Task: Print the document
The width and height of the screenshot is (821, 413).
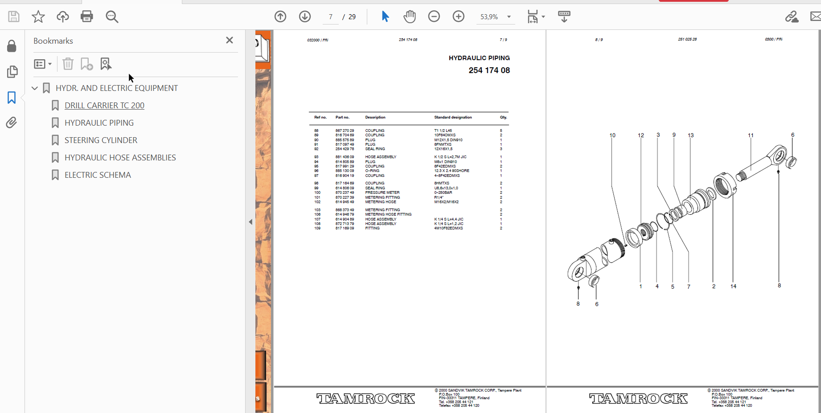Action: 87,17
